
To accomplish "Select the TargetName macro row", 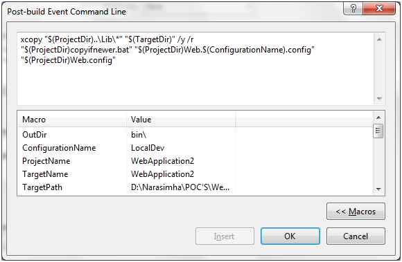I will pyautogui.click(x=195, y=174).
